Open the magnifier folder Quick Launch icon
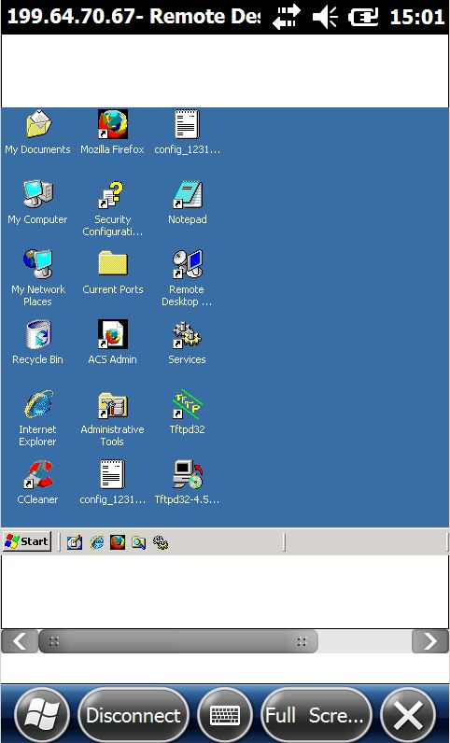 click(138, 542)
